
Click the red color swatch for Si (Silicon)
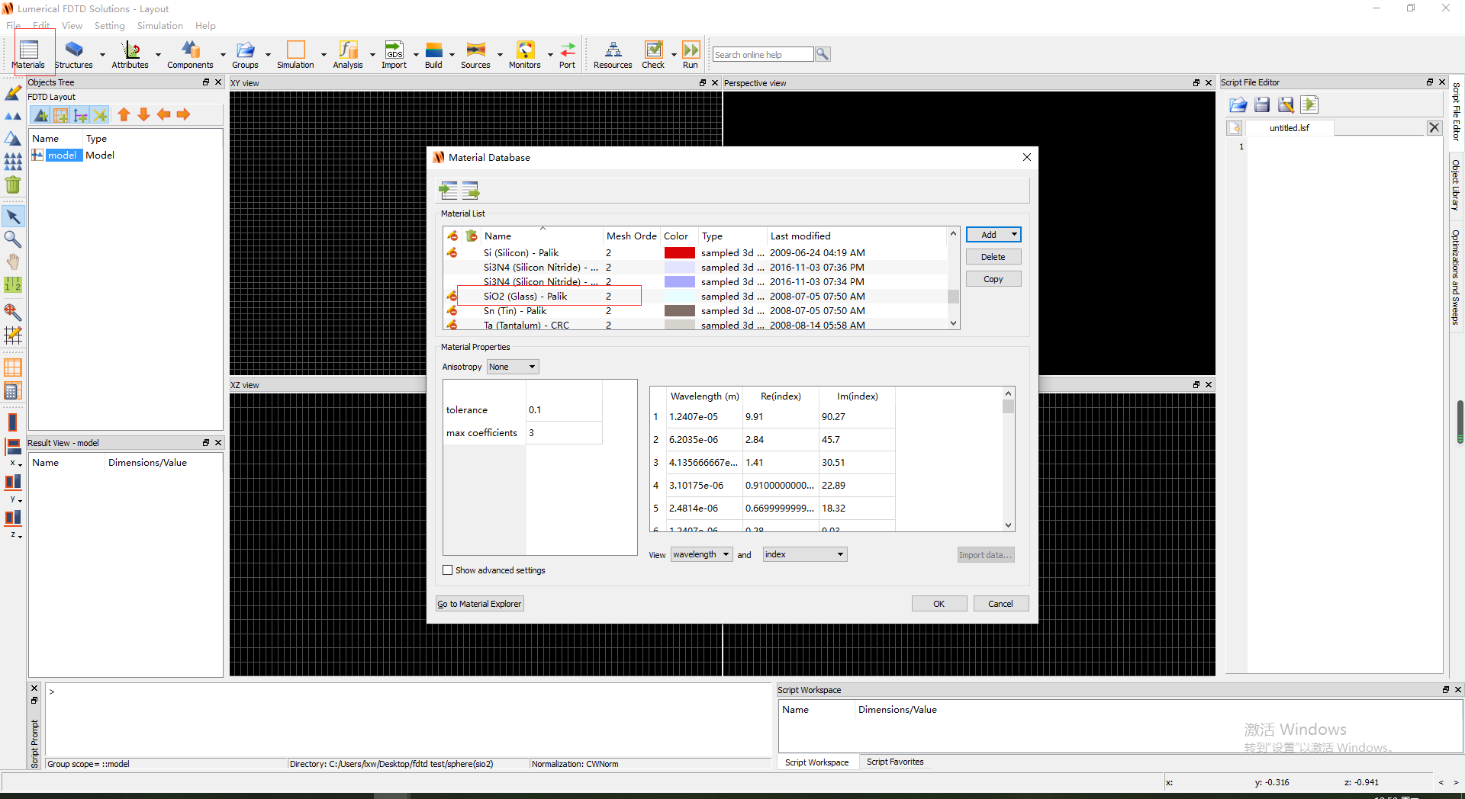pyautogui.click(x=679, y=252)
